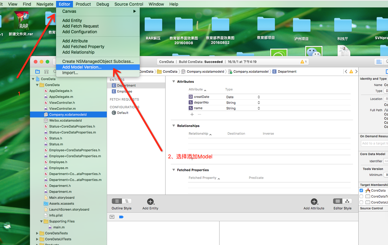This screenshot has width=388, height=245.
Task: Remove attribute using small minus below table
Action: [199, 114]
